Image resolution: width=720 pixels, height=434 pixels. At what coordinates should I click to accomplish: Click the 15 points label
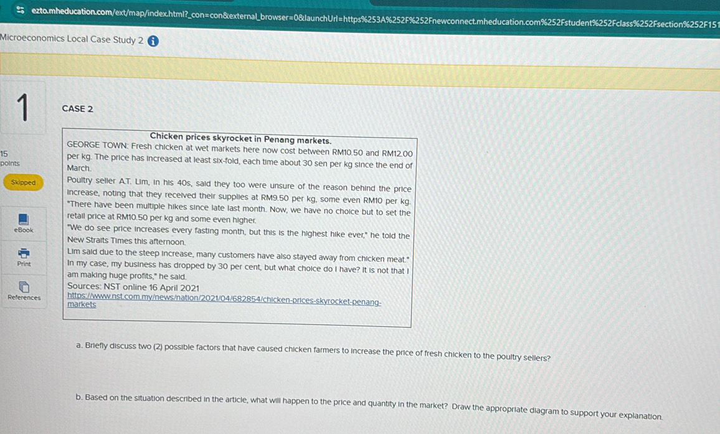pos(9,158)
